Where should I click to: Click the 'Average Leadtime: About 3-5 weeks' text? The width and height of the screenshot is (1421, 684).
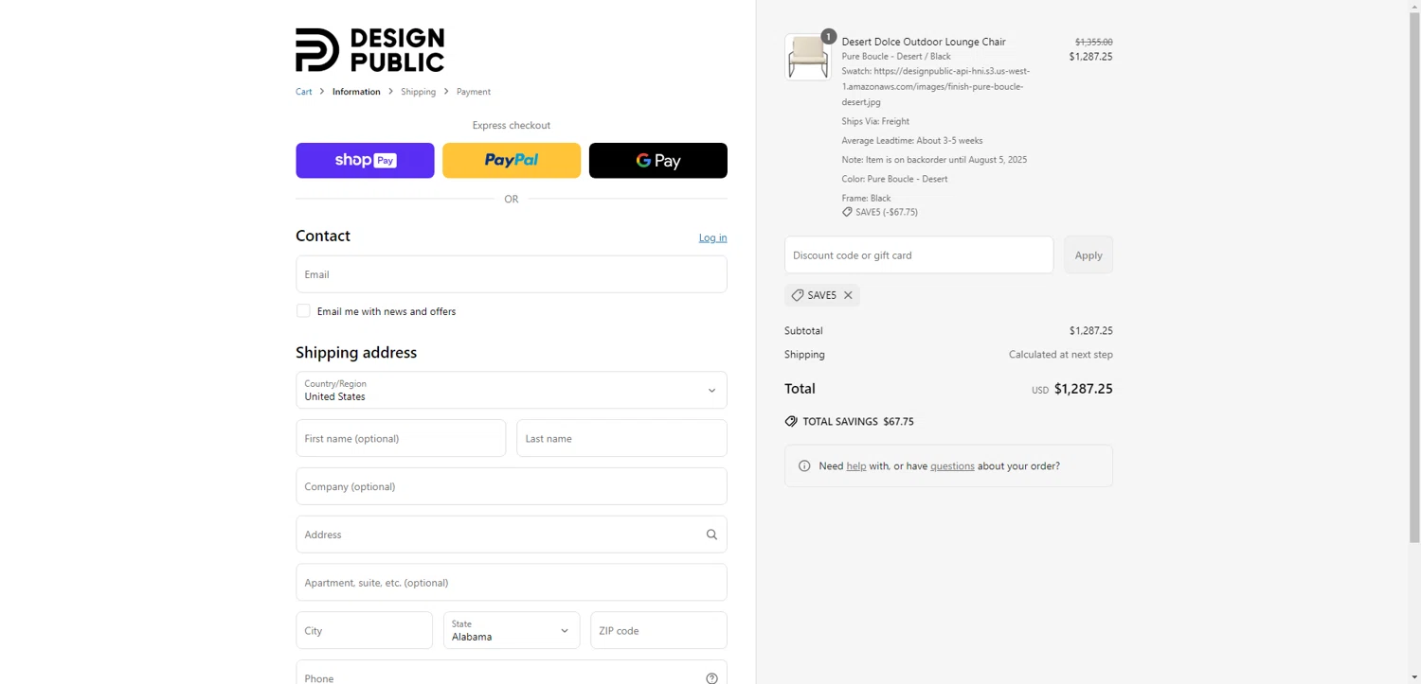[912, 141]
